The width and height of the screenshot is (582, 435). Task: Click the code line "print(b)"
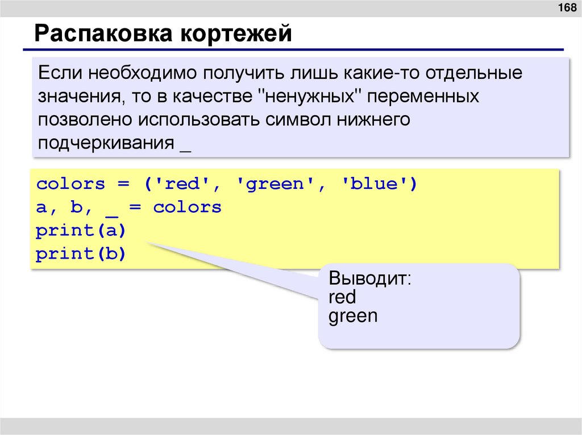tap(81, 254)
